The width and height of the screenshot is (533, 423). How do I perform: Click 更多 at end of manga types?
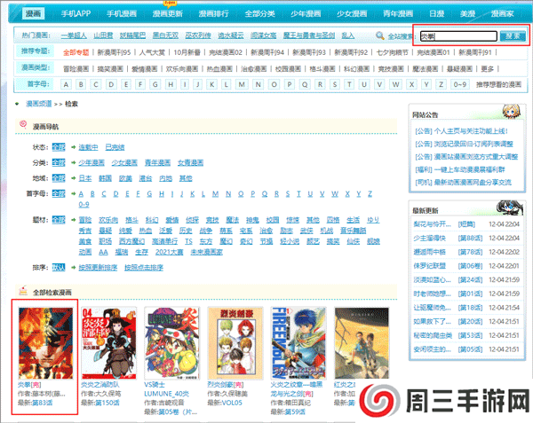pyautogui.click(x=487, y=69)
